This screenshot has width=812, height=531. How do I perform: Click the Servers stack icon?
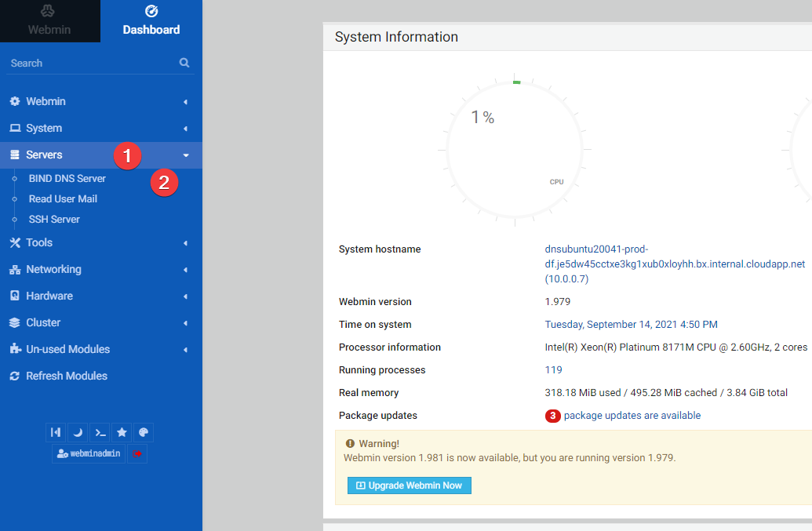pos(15,155)
